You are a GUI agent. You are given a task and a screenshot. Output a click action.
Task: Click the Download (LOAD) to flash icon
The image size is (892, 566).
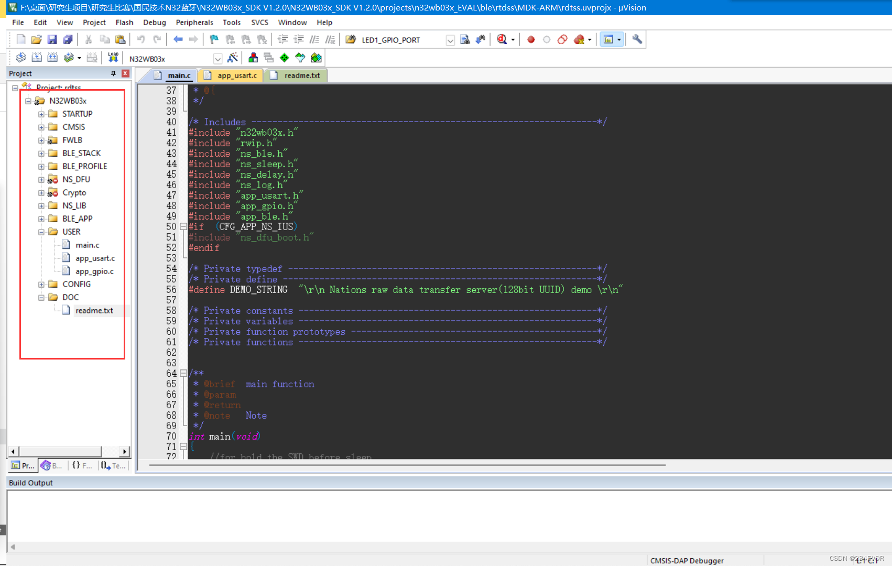[113, 58]
